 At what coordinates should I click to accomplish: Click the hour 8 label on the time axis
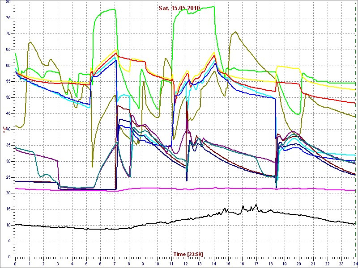click(128, 264)
